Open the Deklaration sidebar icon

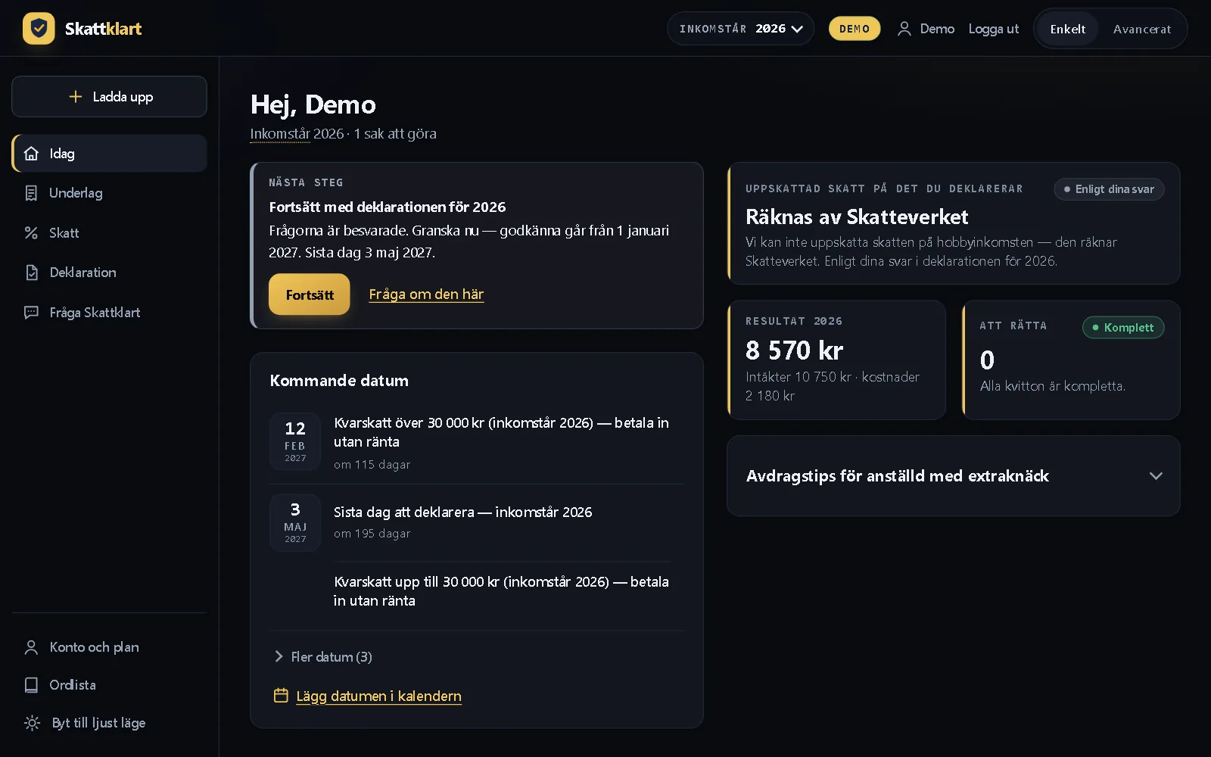[x=31, y=273]
